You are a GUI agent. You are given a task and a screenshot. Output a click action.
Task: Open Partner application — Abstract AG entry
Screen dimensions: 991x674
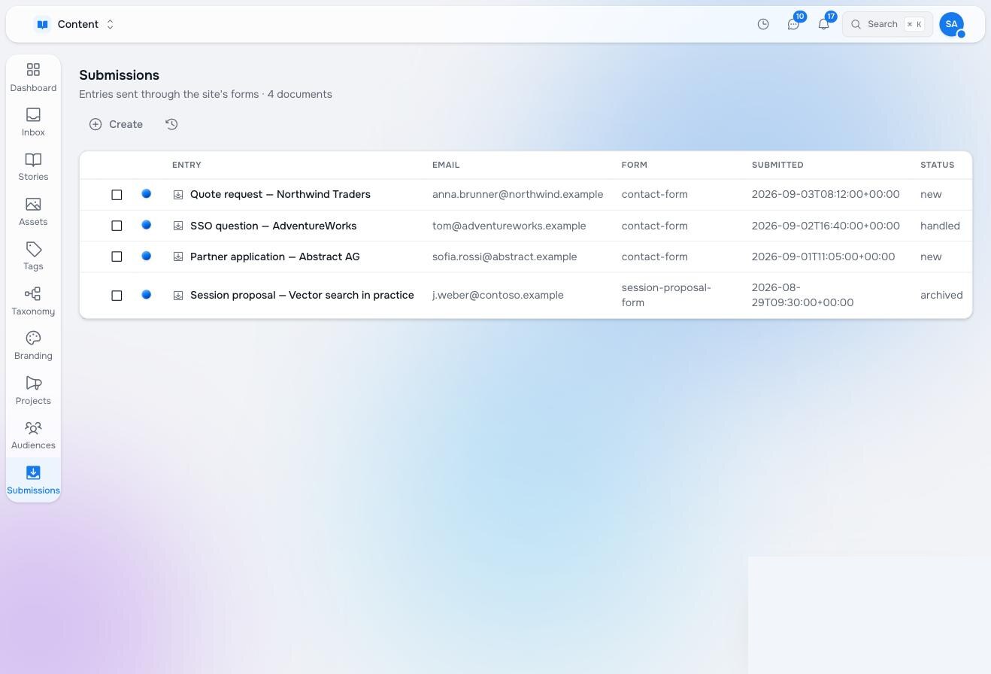coord(274,257)
